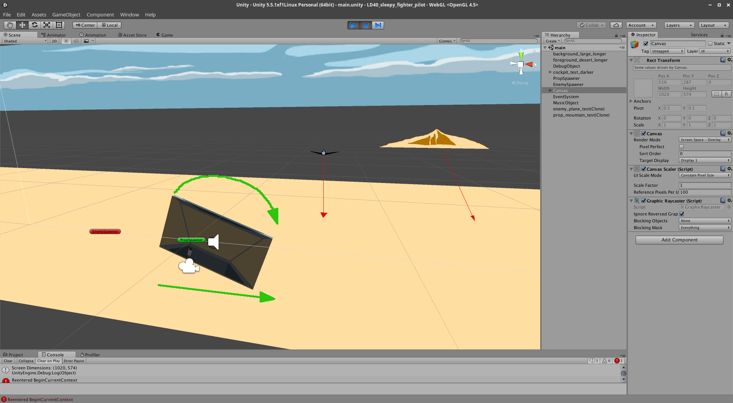
Task: Open the Layers dropdown
Action: [679, 25]
